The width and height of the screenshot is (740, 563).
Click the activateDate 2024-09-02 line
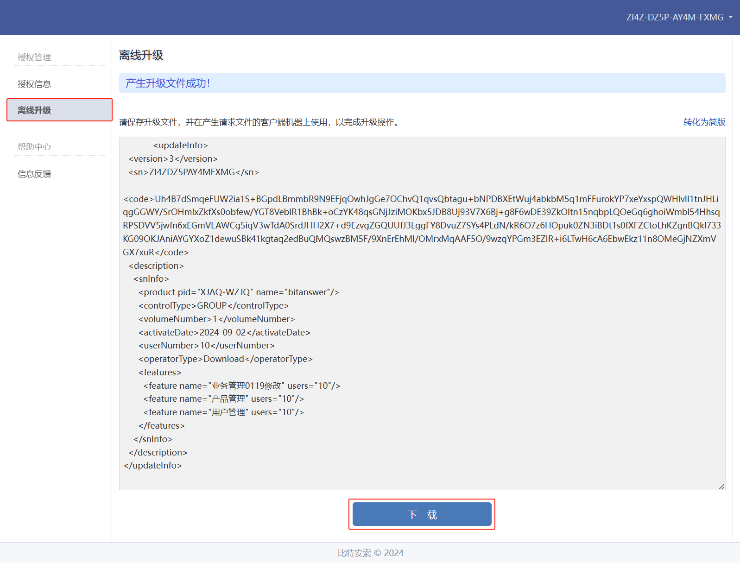click(x=224, y=332)
